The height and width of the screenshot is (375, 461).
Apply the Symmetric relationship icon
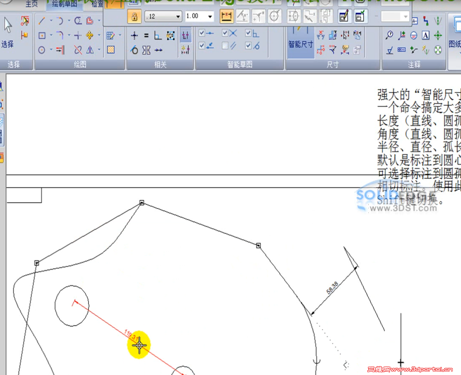point(146,50)
